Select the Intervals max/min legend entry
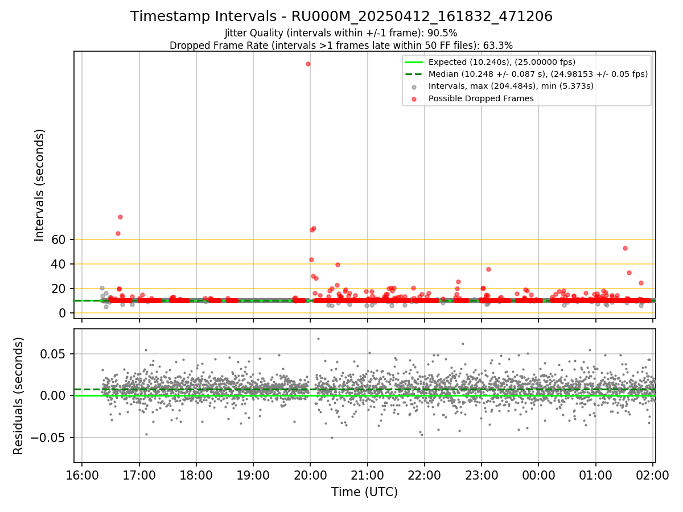Viewport: 683px width, 512px height. pos(511,86)
